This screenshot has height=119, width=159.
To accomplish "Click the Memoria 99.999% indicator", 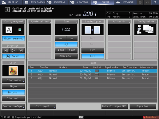I will tap(145, 13).
